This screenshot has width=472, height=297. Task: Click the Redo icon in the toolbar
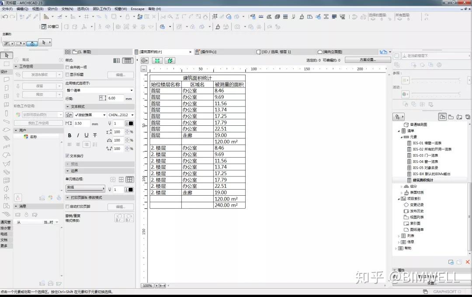click(12, 17)
